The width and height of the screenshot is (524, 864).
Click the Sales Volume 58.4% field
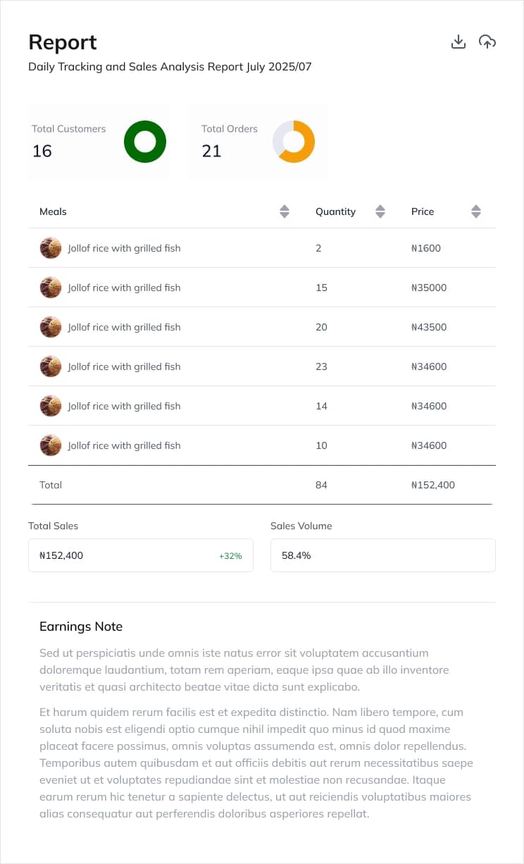point(383,555)
